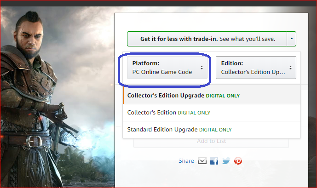This screenshot has height=188, width=317.
Task: Open the Edition dropdown selector
Action: 256,68
